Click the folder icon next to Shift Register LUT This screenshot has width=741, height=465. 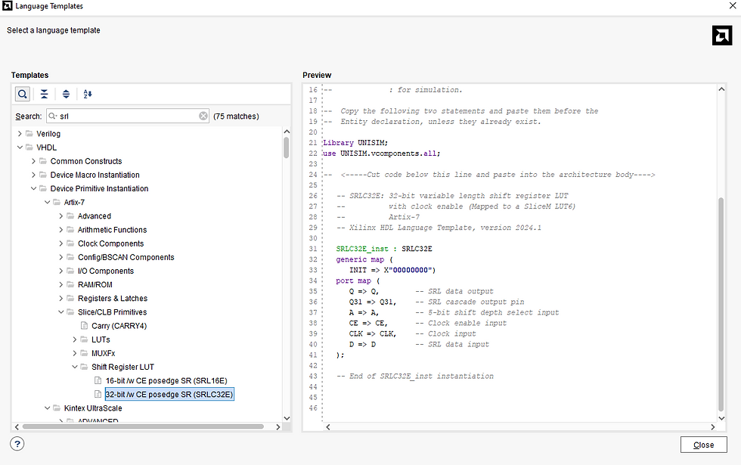coord(84,367)
